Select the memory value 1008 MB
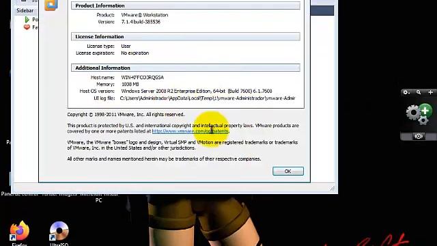The image size is (437, 246). 130,84
